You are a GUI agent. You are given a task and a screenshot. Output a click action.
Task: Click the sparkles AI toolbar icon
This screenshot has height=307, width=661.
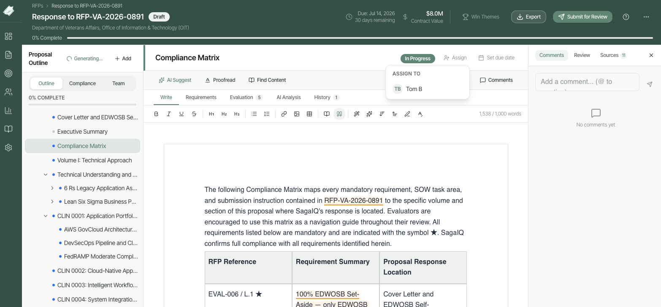coord(369,114)
